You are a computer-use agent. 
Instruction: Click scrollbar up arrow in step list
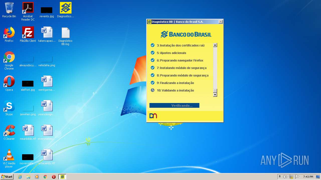(215, 45)
